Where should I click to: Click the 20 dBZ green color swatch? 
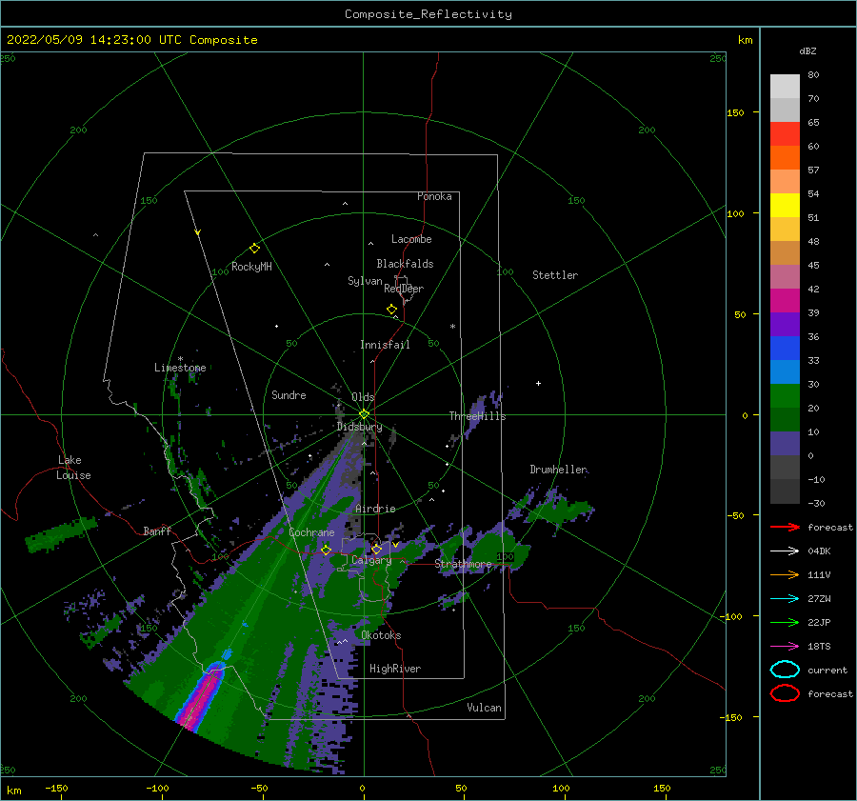785,396
